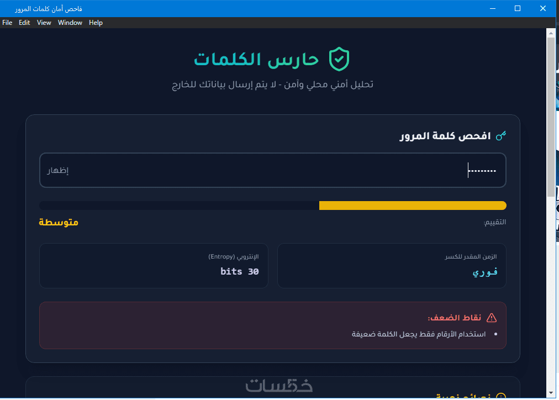Open the View menu
Screen dimensions: 559x400
click(44, 23)
